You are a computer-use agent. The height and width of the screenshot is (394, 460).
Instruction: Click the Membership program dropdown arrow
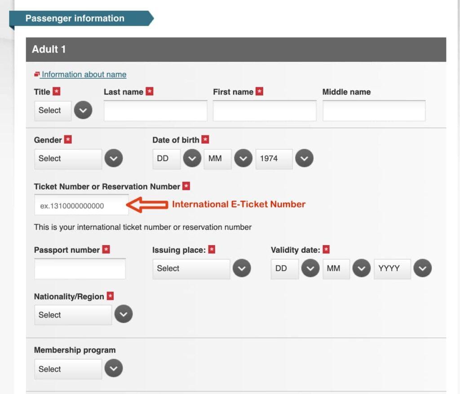tap(114, 368)
